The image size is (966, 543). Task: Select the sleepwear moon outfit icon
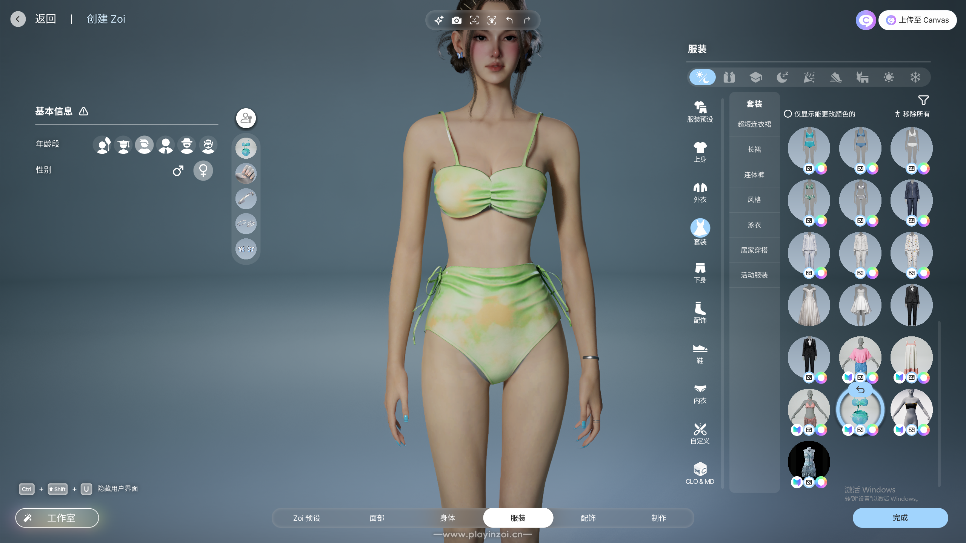[782, 77]
